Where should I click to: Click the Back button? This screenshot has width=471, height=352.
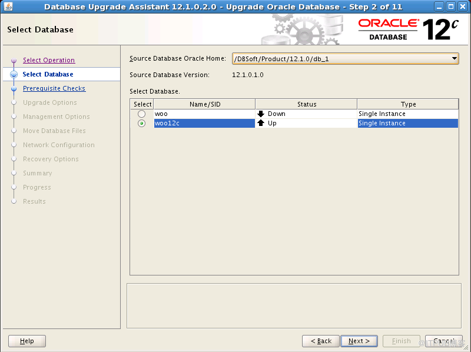321,341
